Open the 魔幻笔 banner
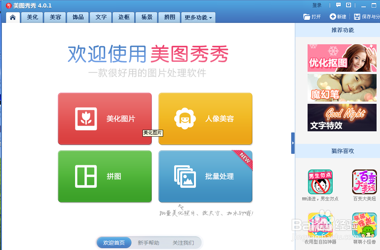This screenshot has width=380, height=250. 342,88
